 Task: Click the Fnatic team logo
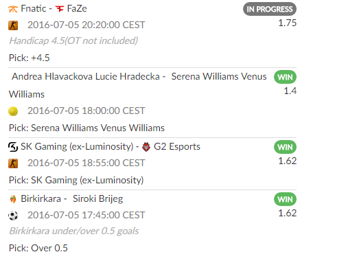[x=13, y=9]
